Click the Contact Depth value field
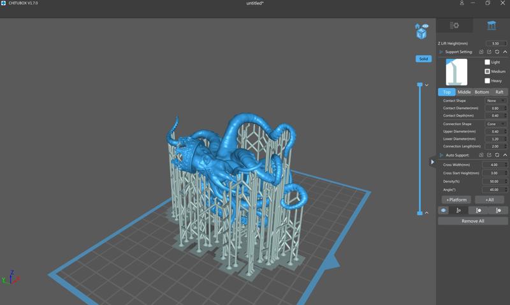This screenshot has height=305, width=510. point(495,115)
